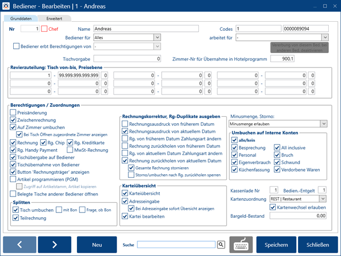Screen dimensions: 341x256
Task: Click the next record arrow button
Action: 54,244
